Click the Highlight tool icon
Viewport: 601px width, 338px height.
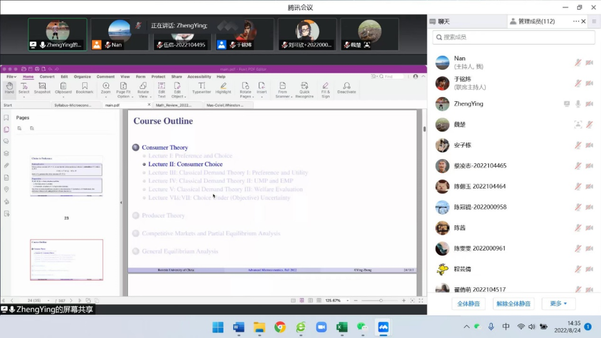click(223, 88)
